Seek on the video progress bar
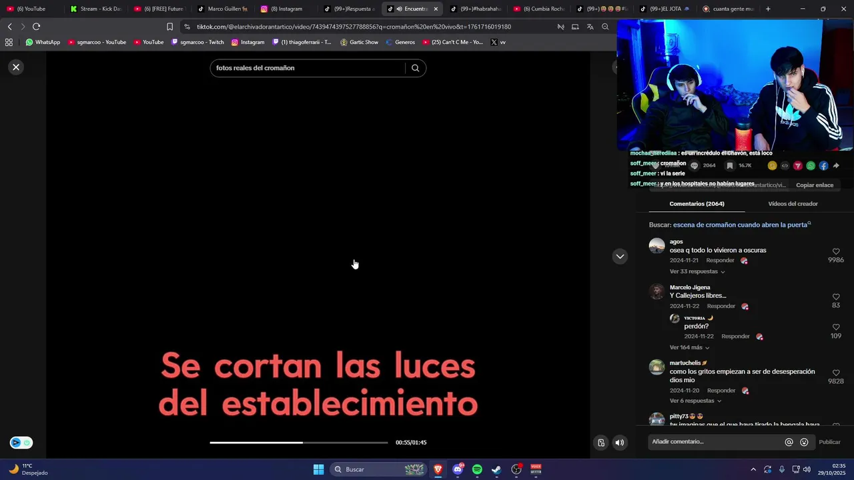Viewport: 854px width, 480px height. click(298, 443)
